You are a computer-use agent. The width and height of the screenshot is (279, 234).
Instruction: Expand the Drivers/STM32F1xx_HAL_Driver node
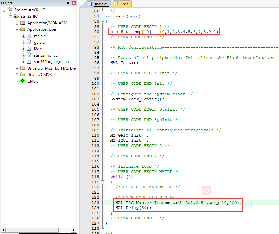click(17, 68)
